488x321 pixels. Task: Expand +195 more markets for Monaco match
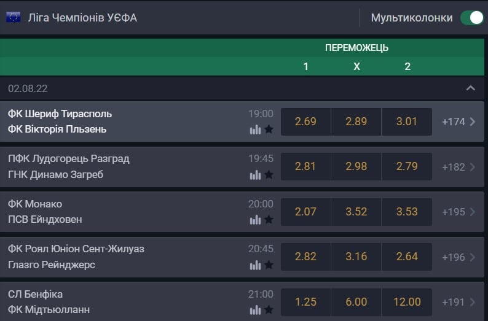[458, 212]
